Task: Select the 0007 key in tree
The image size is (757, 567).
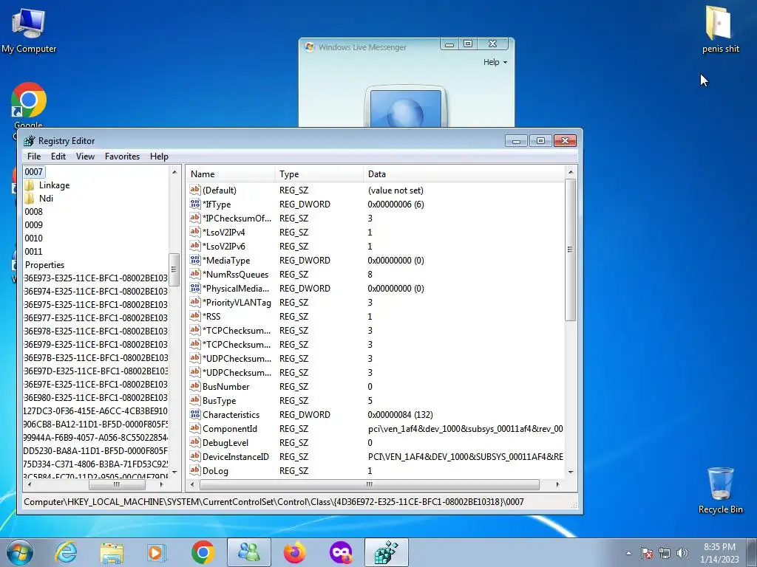Action: tap(34, 171)
